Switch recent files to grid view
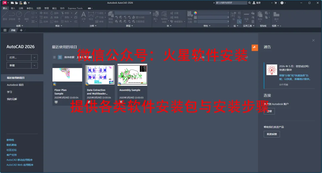 [x=60, y=57]
